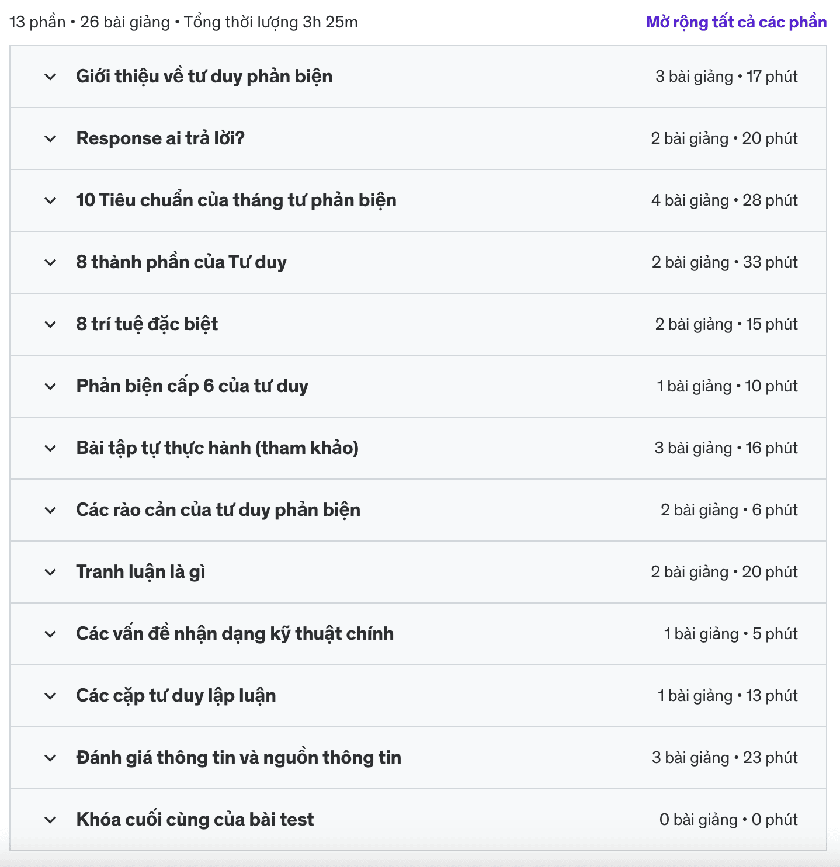Expand Các cặp tư duy lập luận section
This screenshot has height=867, width=840.
tap(418, 696)
